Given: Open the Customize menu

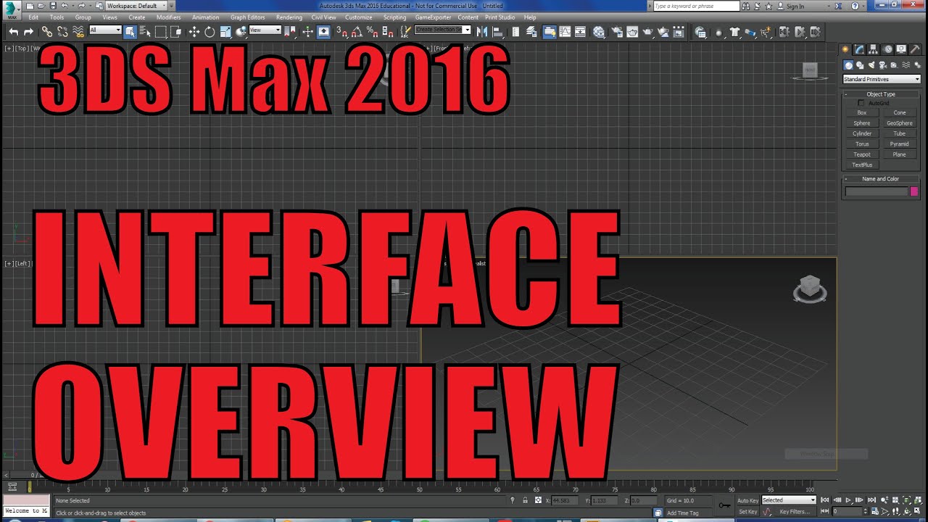Looking at the screenshot, I should pyautogui.click(x=358, y=17).
